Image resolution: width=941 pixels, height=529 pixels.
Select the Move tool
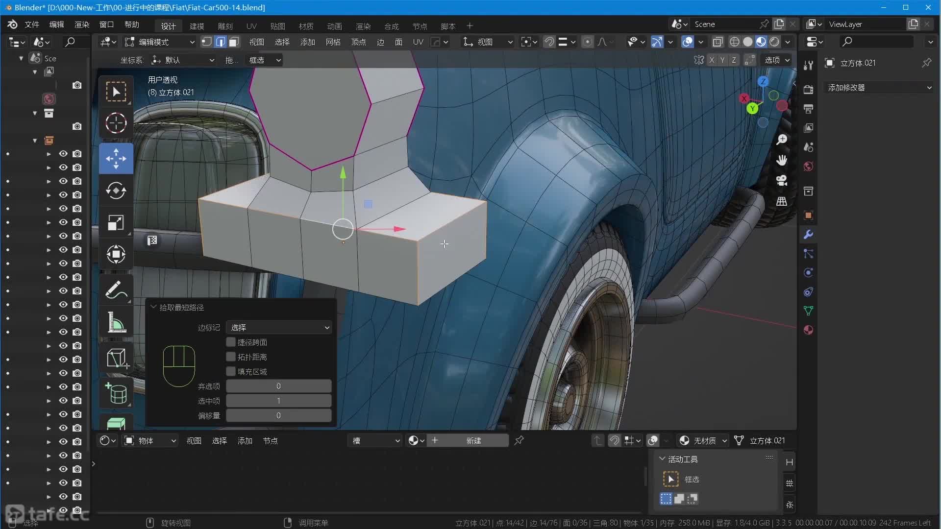click(116, 158)
